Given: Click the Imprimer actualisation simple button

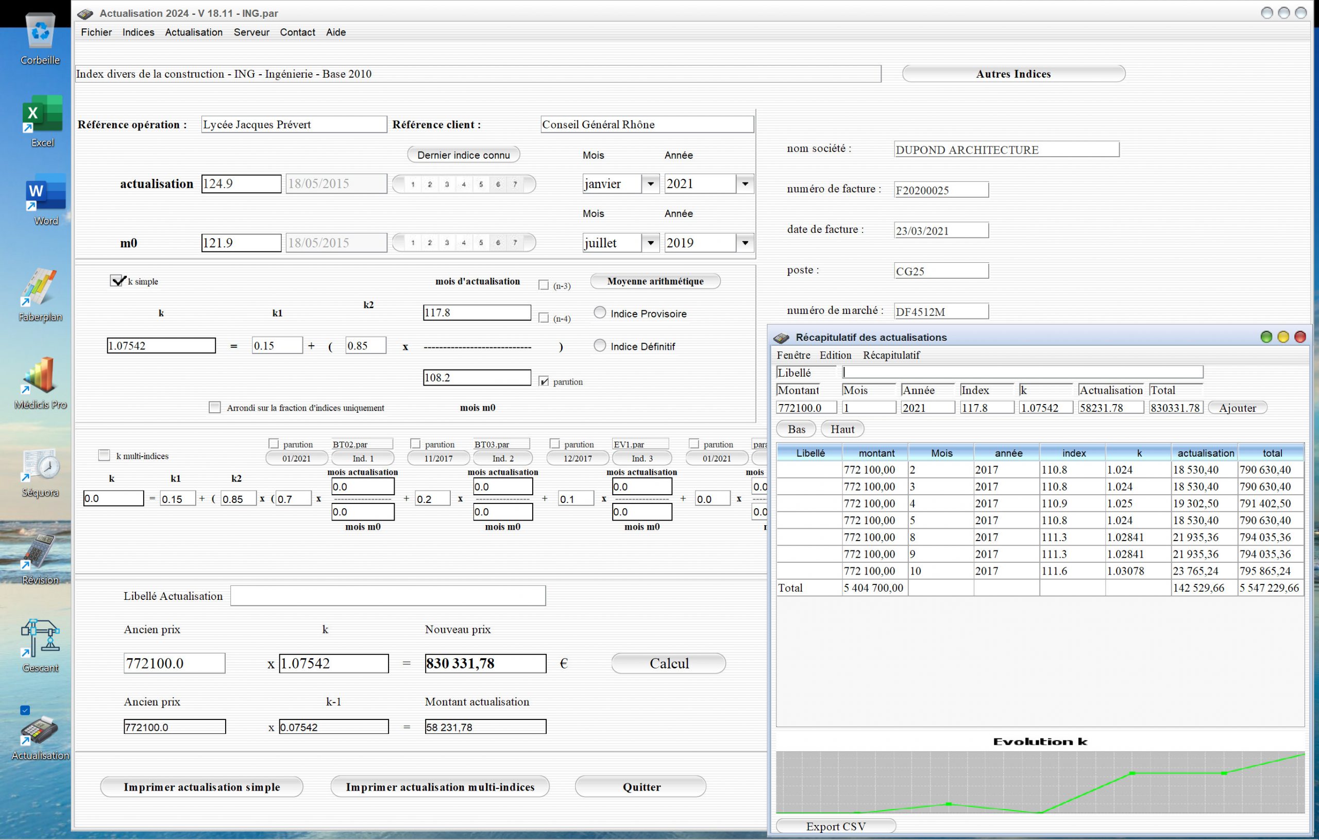Looking at the screenshot, I should coord(203,786).
